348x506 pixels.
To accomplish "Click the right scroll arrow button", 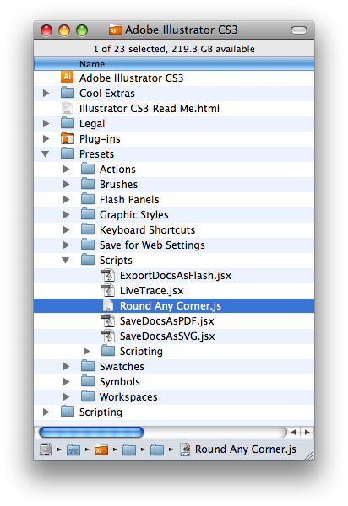I will tap(307, 432).
